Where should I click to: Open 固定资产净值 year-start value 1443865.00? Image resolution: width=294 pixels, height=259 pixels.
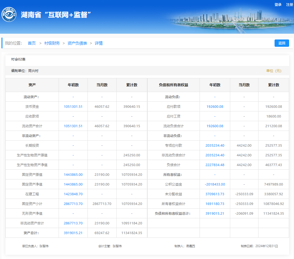[x=73, y=184]
